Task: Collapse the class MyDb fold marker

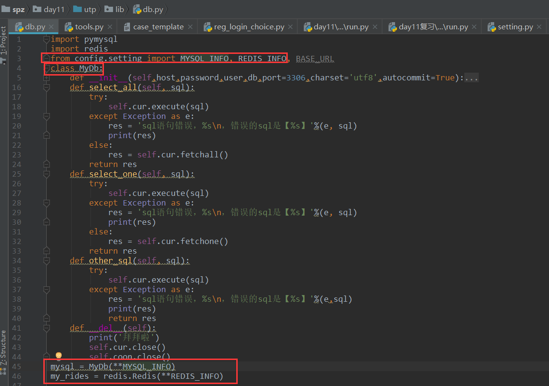Action: 47,68
